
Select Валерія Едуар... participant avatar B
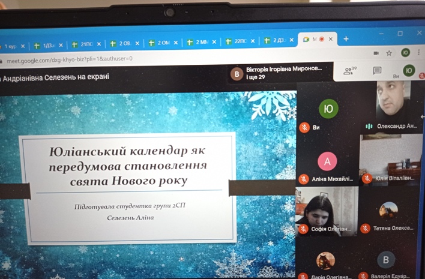click(x=386, y=260)
